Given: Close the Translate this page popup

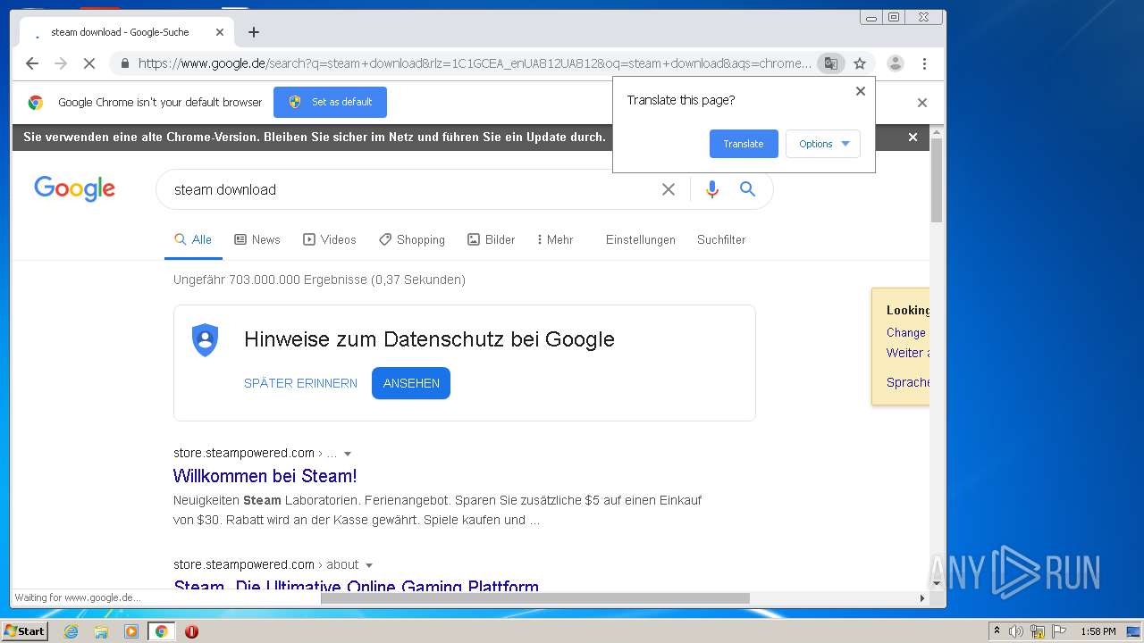Looking at the screenshot, I should tap(861, 91).
